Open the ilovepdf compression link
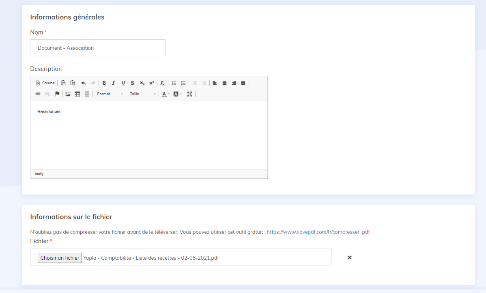The height and width of the screenshot is (293, 486). [318, 232]
